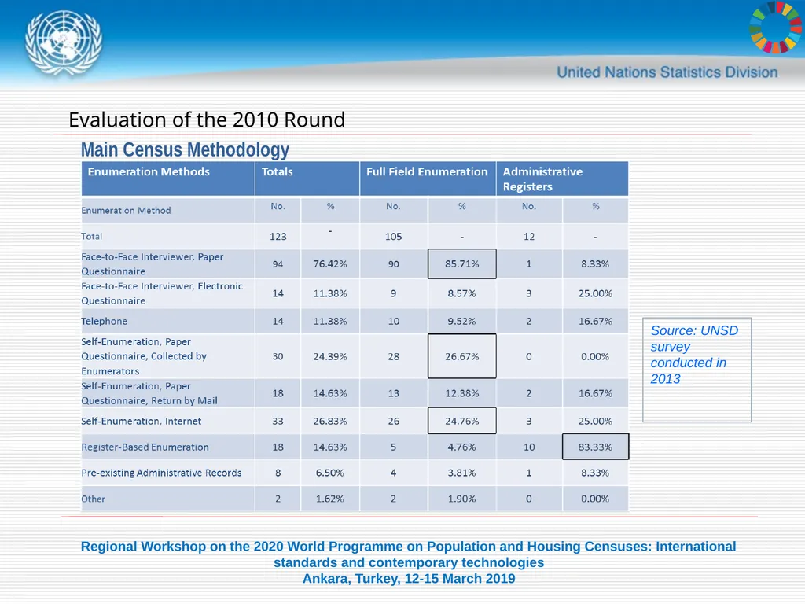
Task: Select the 'Other' row label
Action: click(x=93, y=499)
